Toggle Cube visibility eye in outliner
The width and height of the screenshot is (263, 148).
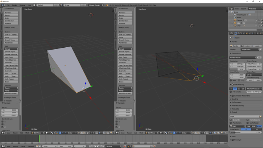click(256, 23)
